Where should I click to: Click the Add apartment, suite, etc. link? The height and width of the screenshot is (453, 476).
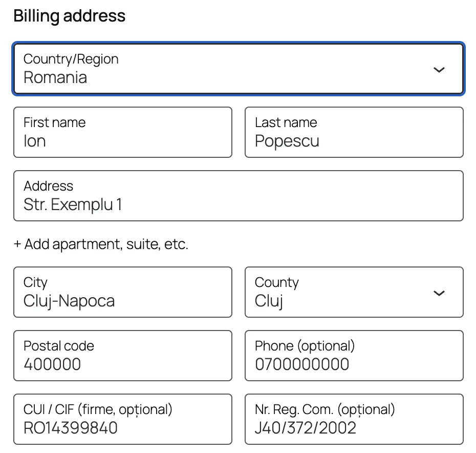[x=101, y=244]
